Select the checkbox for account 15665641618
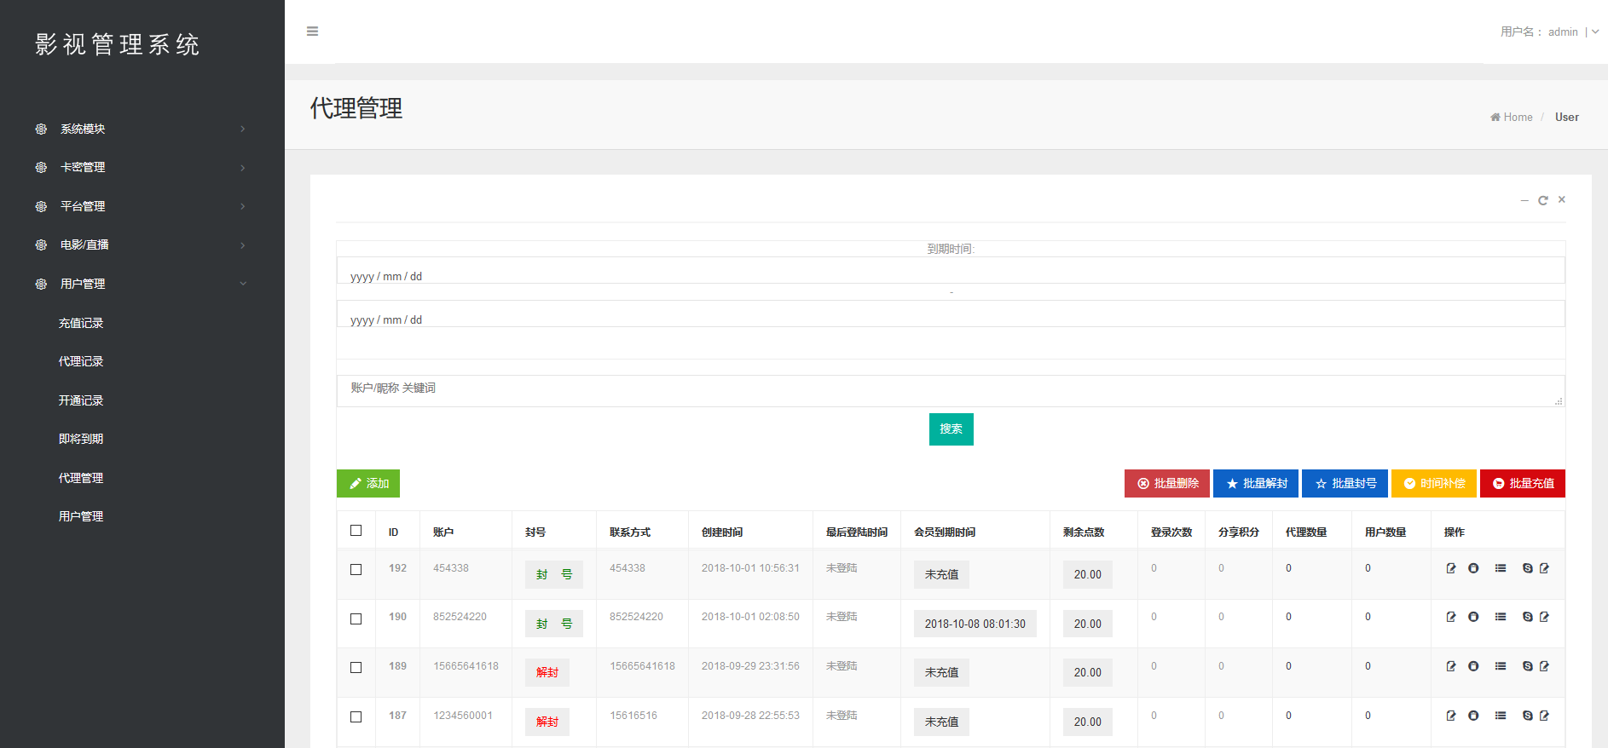This screenshot has height=748, width=1608. click(x=356, y=667)
